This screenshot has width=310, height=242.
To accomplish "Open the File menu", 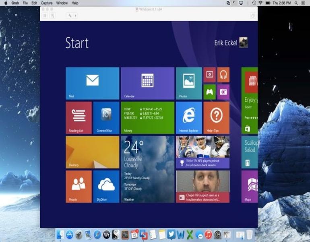I will pyautogui.click(x=25, y=3).
